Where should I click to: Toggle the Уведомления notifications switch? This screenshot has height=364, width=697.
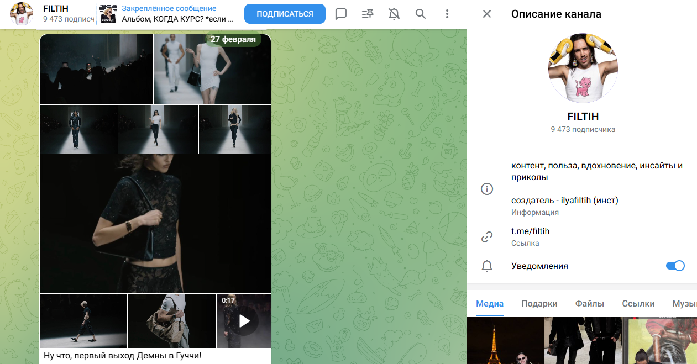[x=675, y=266]
